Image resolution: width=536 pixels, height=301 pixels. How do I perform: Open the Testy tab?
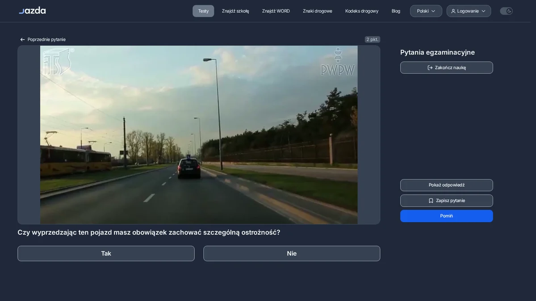click(x=203, y=11)
